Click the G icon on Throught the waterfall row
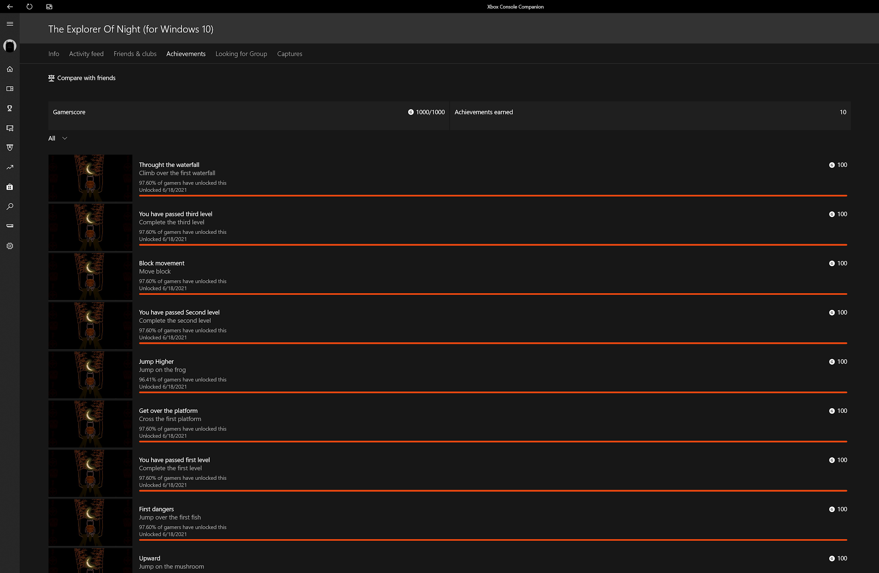The width and height of the screenshot is (879, 573). coord(832,165)
